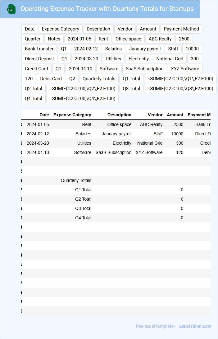The image size is (218, 339).
Task: Select the Bank Transfer tag chip
Action: click(39, 49)
